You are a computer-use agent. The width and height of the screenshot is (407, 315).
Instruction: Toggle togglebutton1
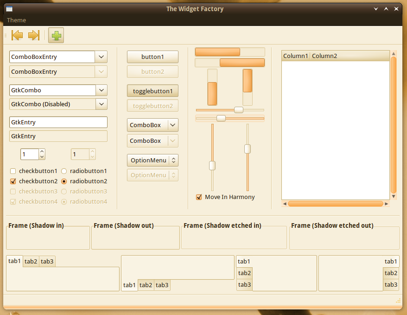tap(153, 91)
